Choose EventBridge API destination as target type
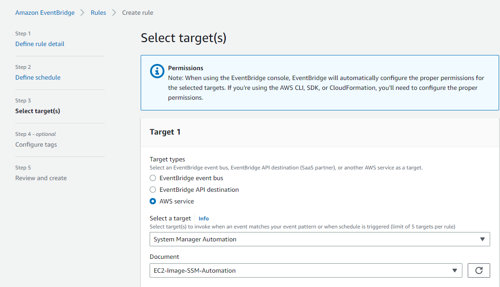 (x=153, y=190)
